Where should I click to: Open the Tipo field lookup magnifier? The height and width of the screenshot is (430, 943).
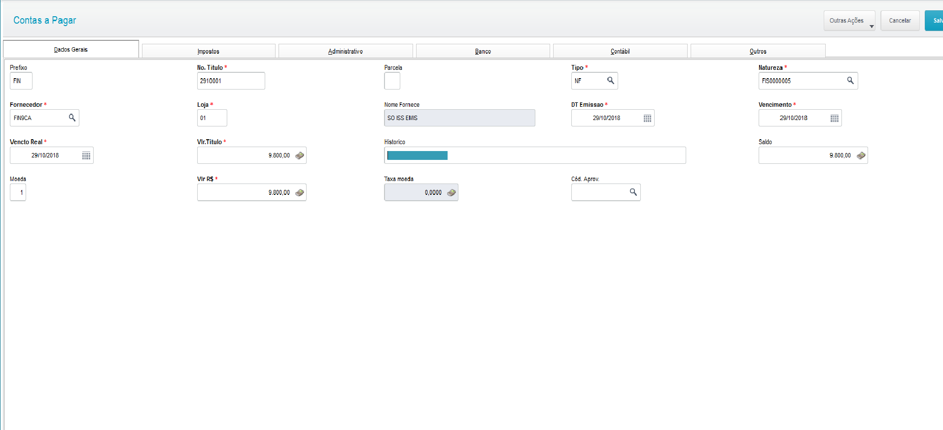pos(610,81)
